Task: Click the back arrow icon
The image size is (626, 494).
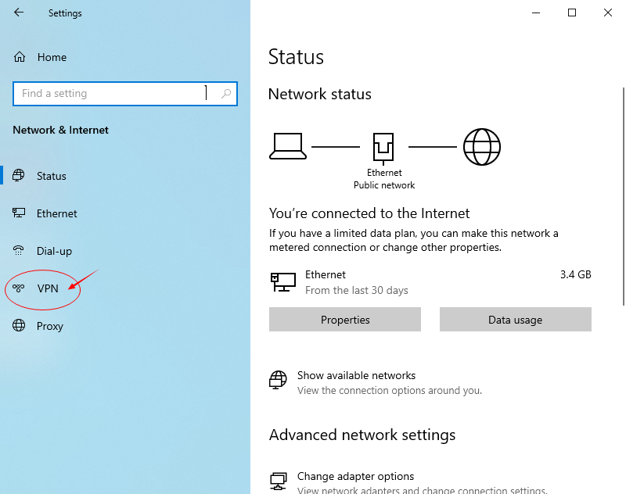Action: point(18,13)
